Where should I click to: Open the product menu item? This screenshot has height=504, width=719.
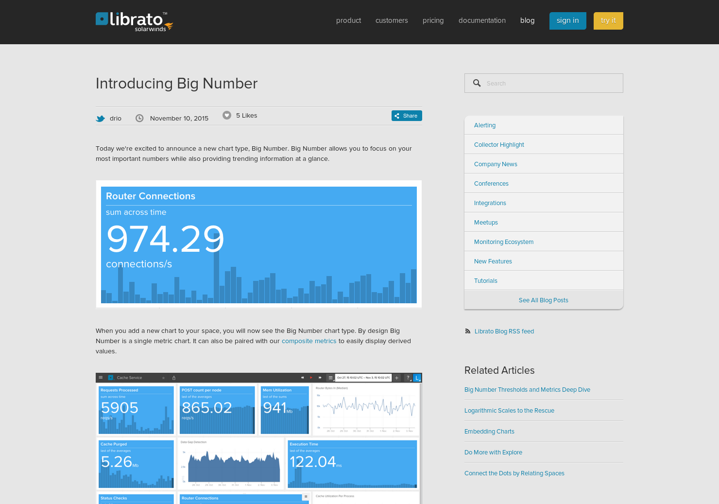click(x=348, y=20)
